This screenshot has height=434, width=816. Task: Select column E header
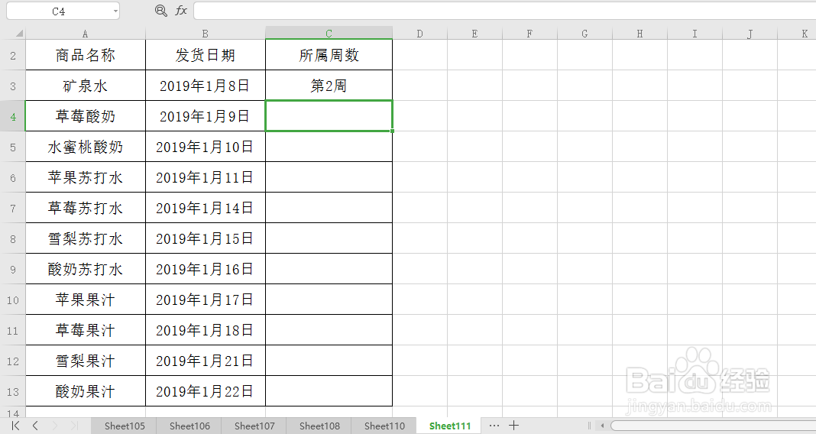474,34
